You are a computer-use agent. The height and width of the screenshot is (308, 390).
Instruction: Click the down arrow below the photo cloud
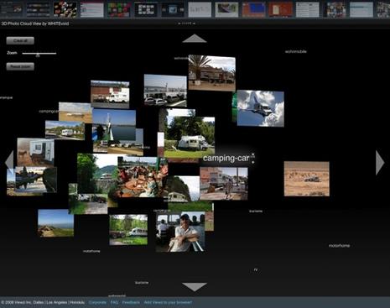(x=195, y=287)
